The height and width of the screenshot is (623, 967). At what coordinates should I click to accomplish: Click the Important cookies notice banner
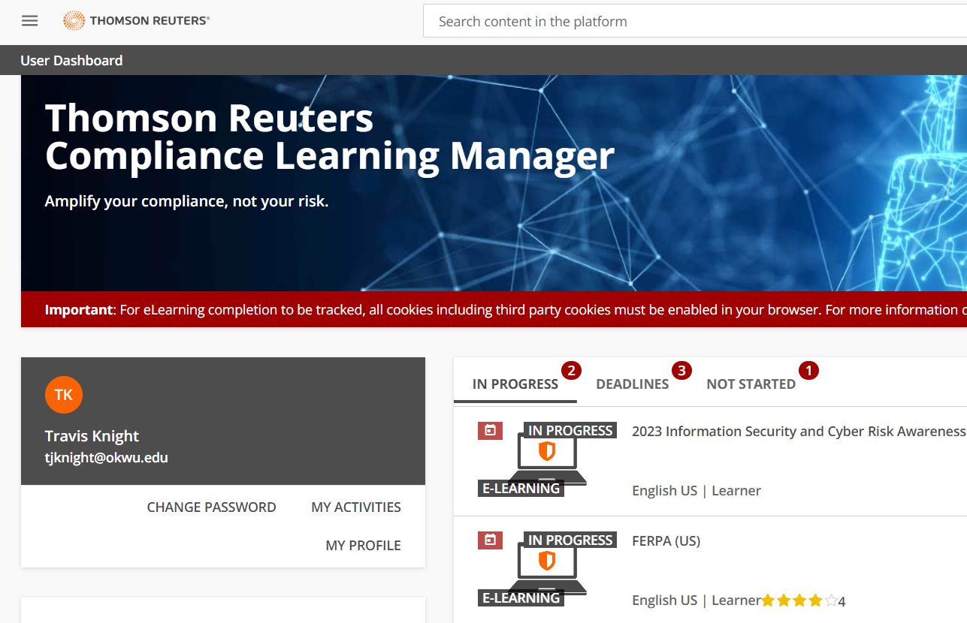[x=494, y=309]
